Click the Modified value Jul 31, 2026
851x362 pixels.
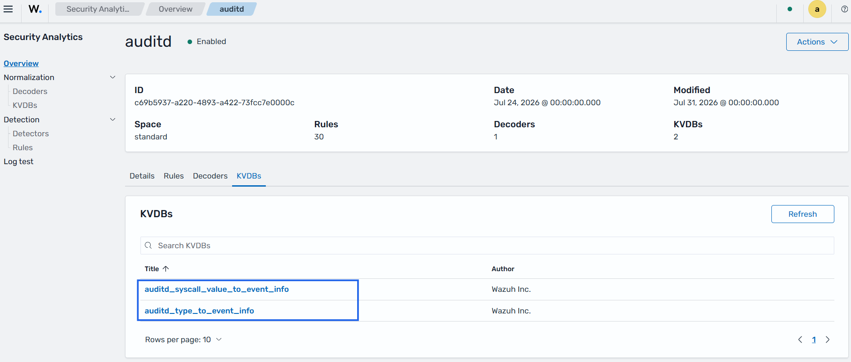point(726,103)
